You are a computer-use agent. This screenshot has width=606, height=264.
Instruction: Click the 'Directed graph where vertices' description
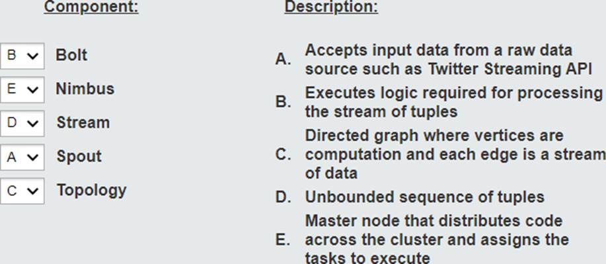[x=455, y=154]
